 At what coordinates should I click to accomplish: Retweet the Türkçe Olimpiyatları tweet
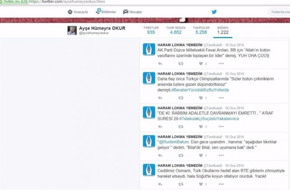pos(180,98)
